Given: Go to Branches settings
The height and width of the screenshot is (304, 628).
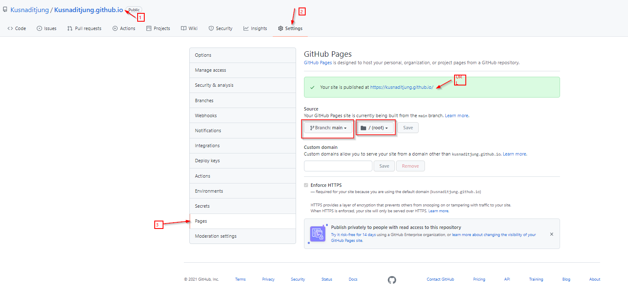Looking at the screenshot, I should (243, 100).
